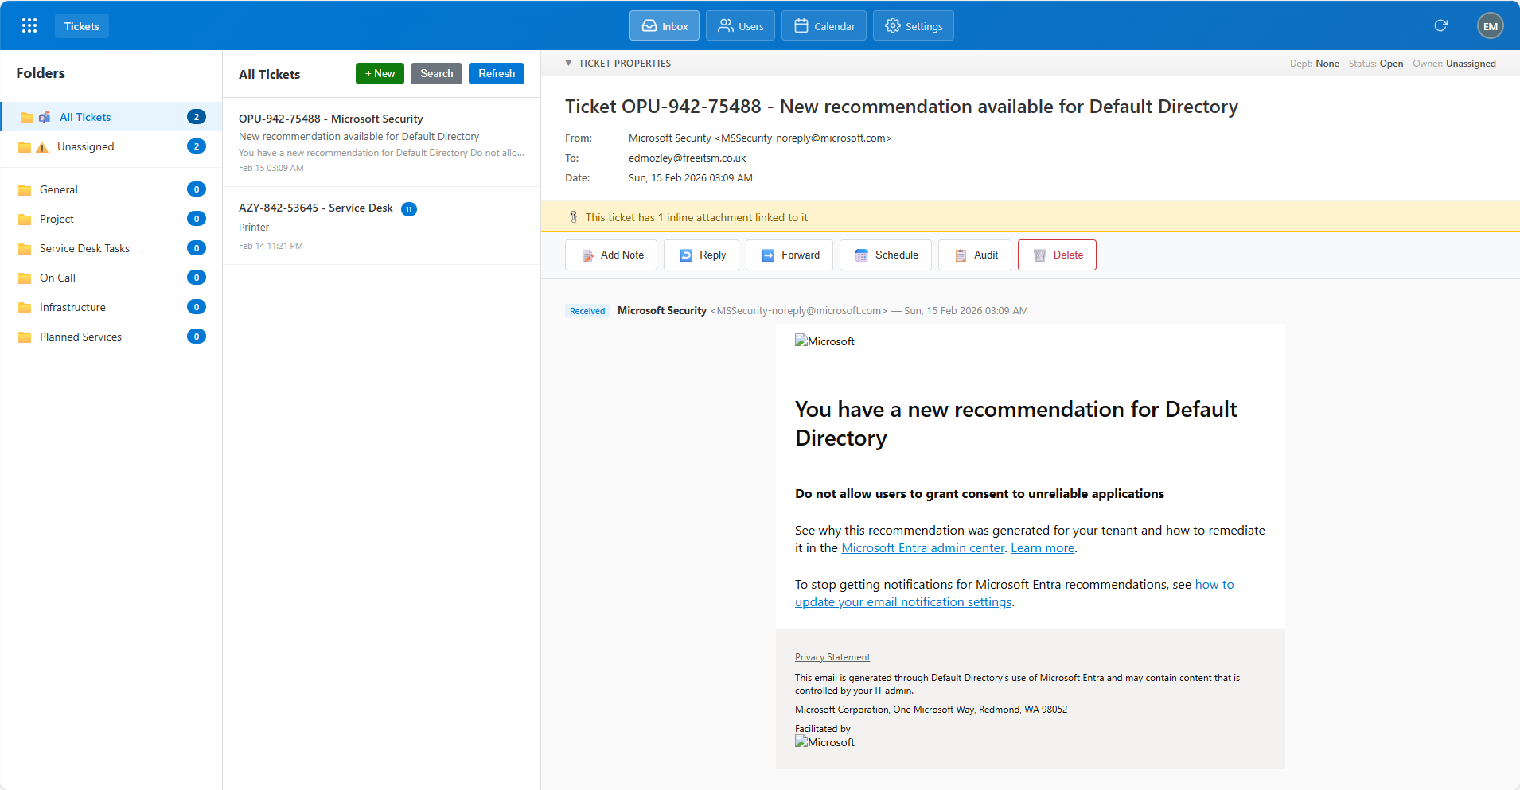Select the Project folder
The height and width of the screenshot is (790, 1520).
point(111,219)
